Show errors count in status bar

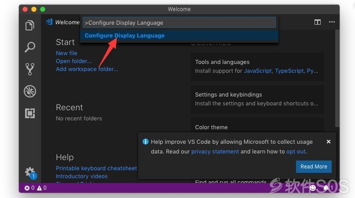[29, 188]
